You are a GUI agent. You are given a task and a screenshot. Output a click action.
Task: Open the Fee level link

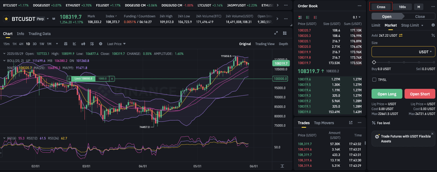pos(383,123)
